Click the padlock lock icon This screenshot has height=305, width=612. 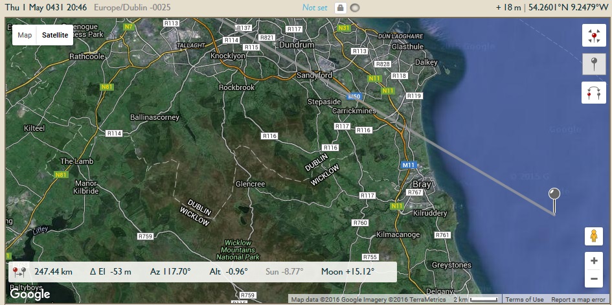pos(339,8)
